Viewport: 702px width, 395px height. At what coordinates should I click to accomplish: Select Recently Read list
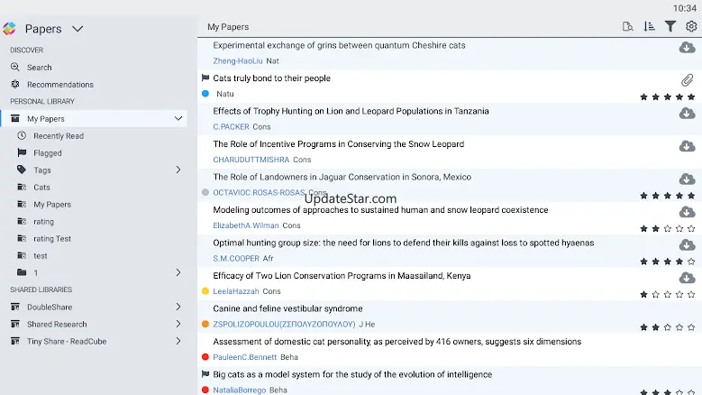click(x=59, y=135)
